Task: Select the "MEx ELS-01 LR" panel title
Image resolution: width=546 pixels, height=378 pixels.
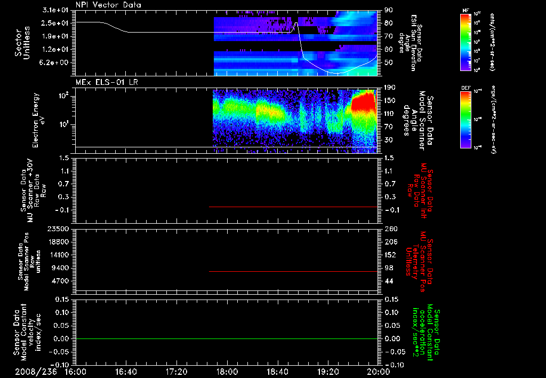Action: click(107, 82)
